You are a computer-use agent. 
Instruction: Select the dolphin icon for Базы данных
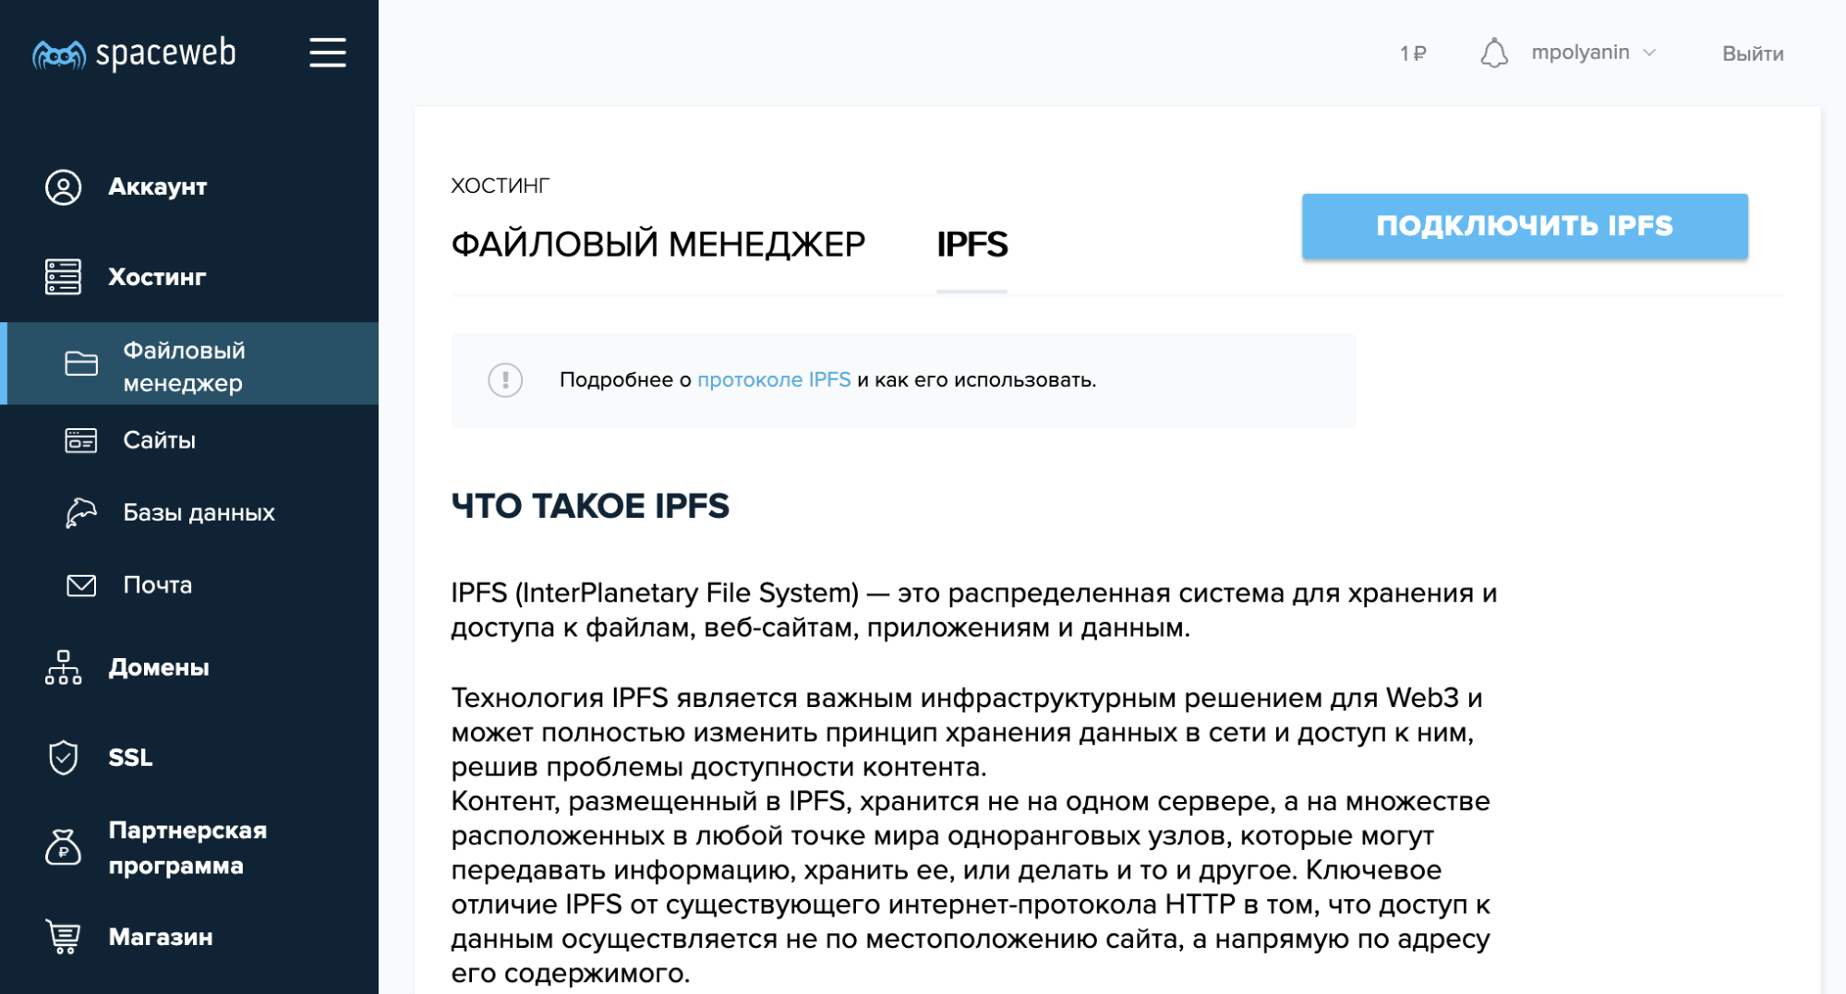tap(80, 513)
